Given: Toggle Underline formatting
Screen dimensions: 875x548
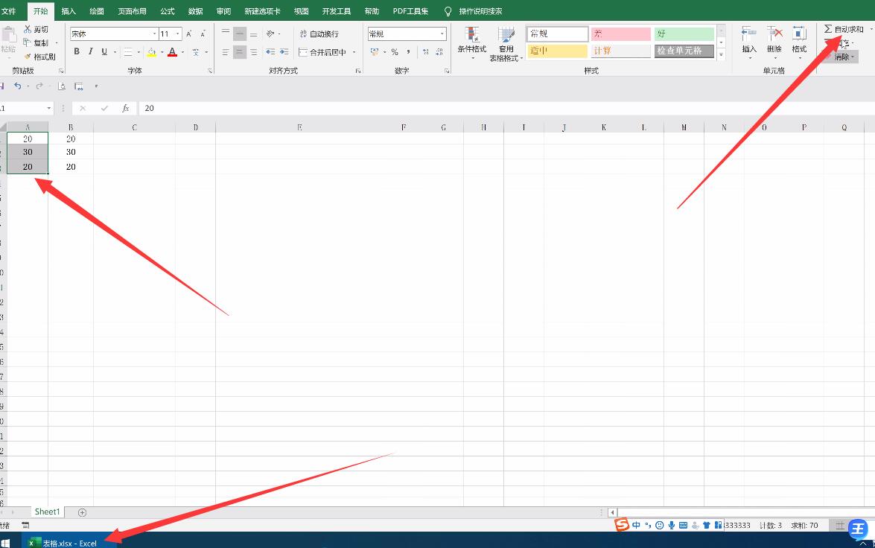Looking at the screenshot, I should [104, 52].
